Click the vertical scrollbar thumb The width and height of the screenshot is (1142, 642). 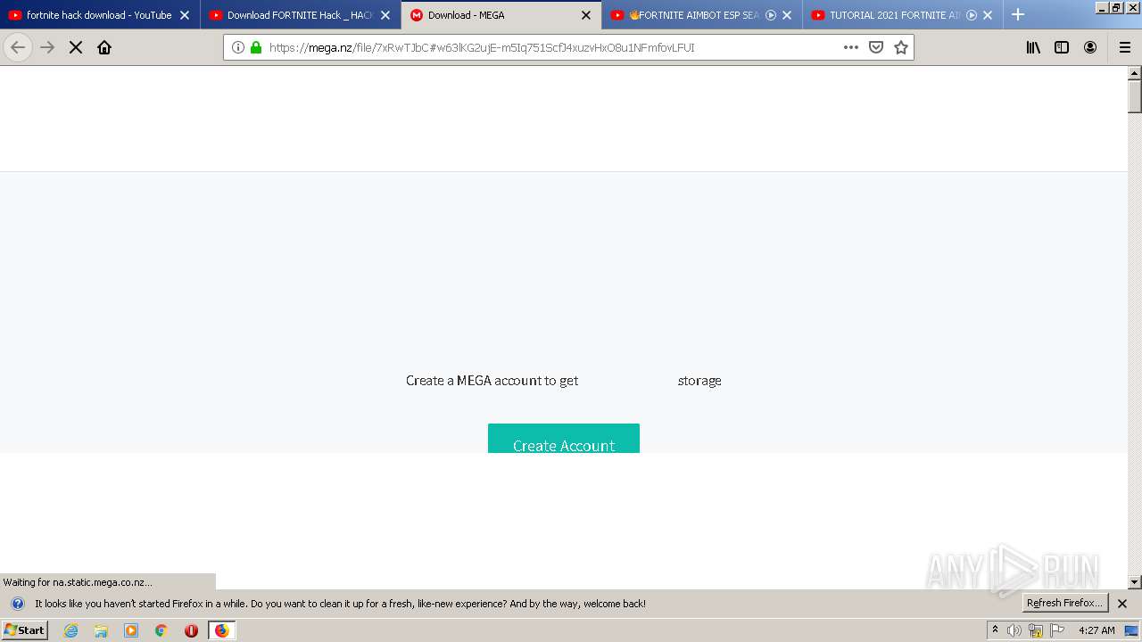click(1135, 96)
